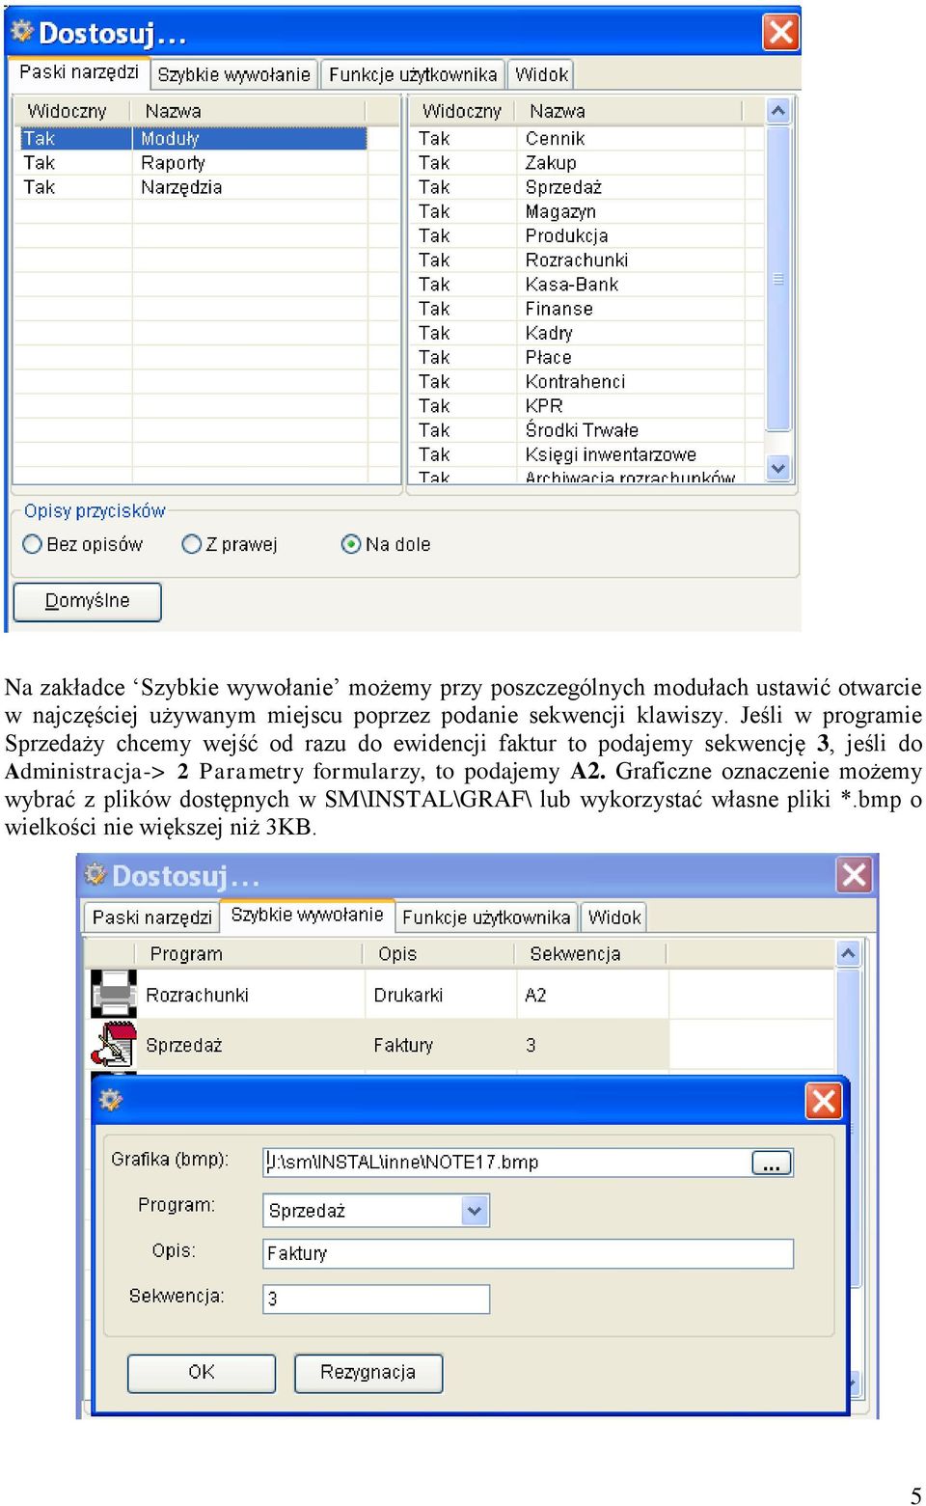Select the 'Narzędzia' toolbar row
Image resolution: width=926 pixels, height=1506 pixels.
tap(193, 187)
